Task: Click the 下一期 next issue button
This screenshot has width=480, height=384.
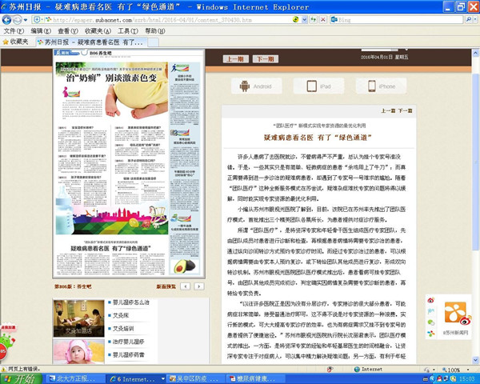Action: (264, 58)
